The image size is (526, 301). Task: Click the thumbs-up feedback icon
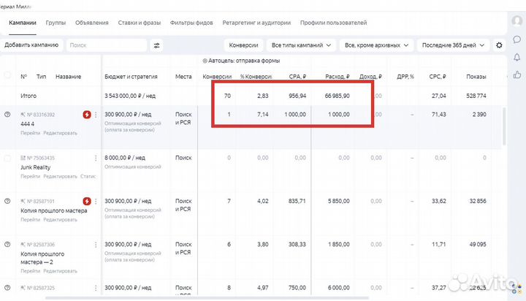click(517, 75)
